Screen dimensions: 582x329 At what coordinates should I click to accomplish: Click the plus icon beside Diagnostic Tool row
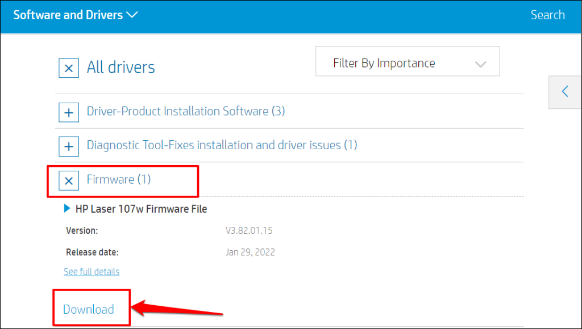point(69,146)
